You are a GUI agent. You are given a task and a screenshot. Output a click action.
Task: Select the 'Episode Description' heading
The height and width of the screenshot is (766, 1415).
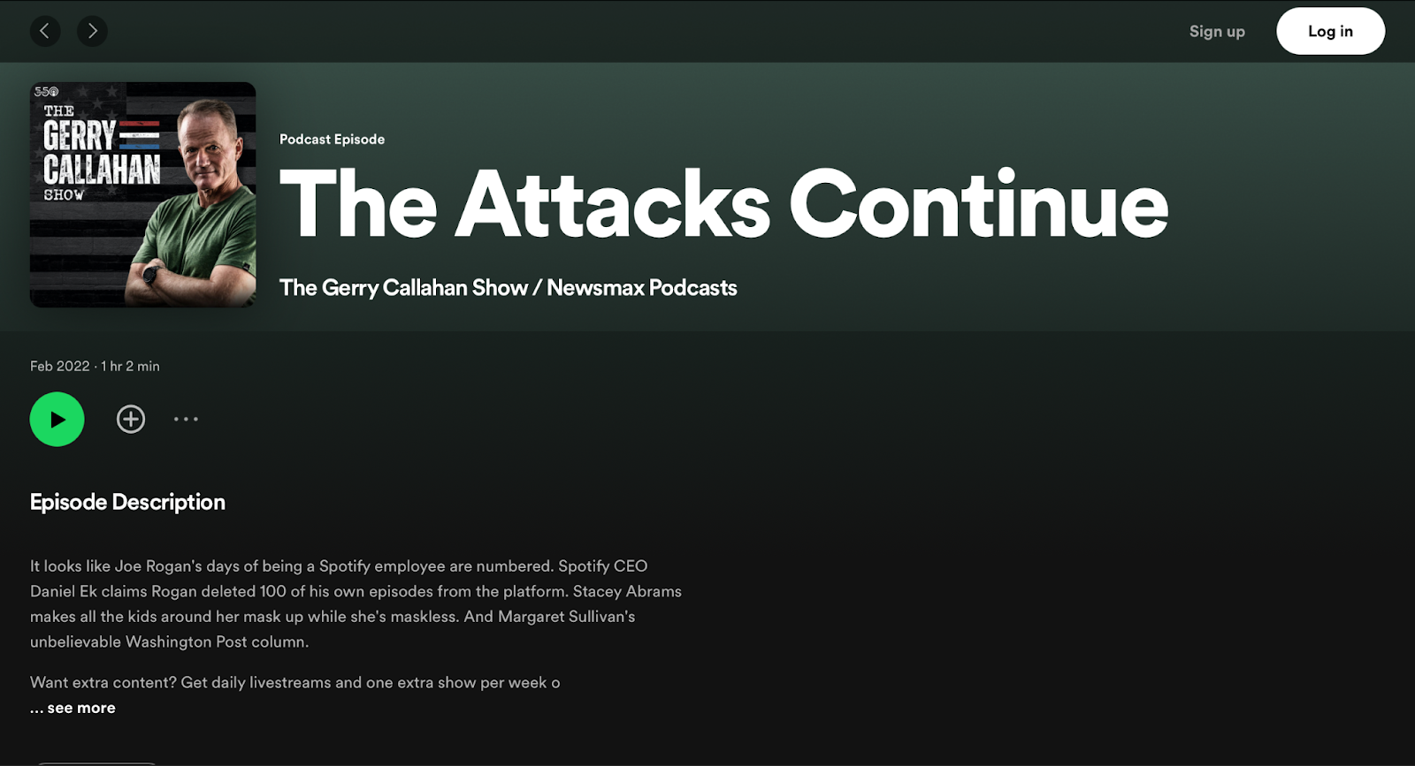(127, 502)
